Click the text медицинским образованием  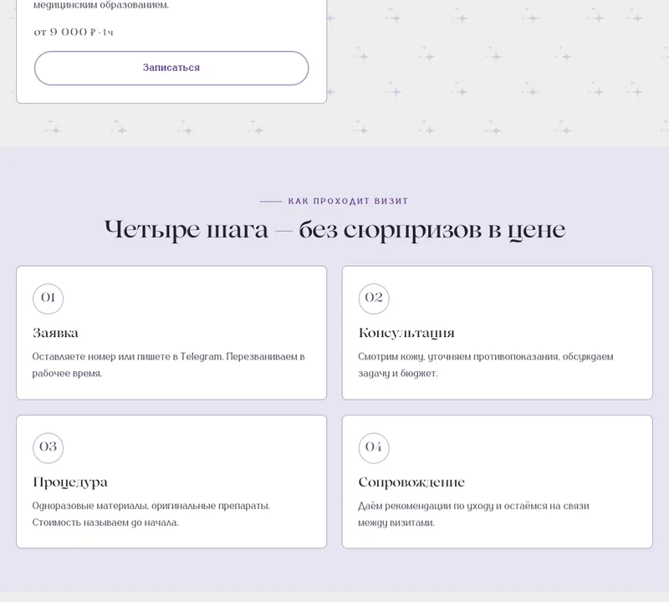pos(101,5)
